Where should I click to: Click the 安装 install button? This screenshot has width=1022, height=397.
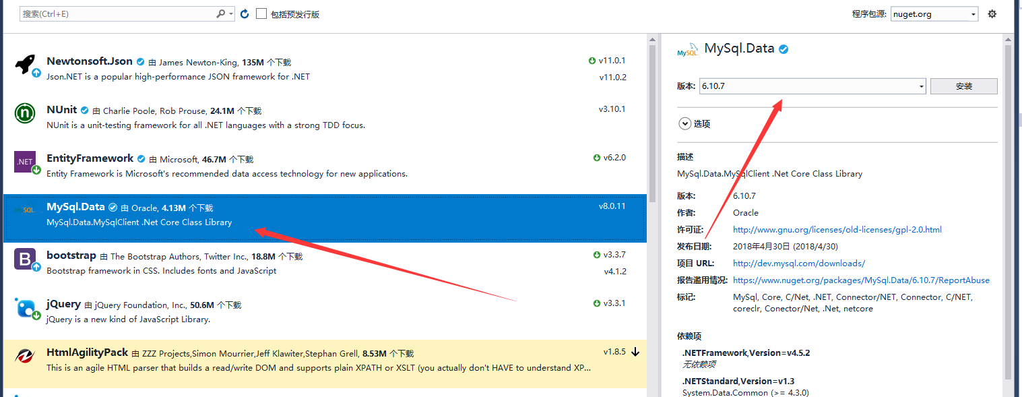click(963, 86)
